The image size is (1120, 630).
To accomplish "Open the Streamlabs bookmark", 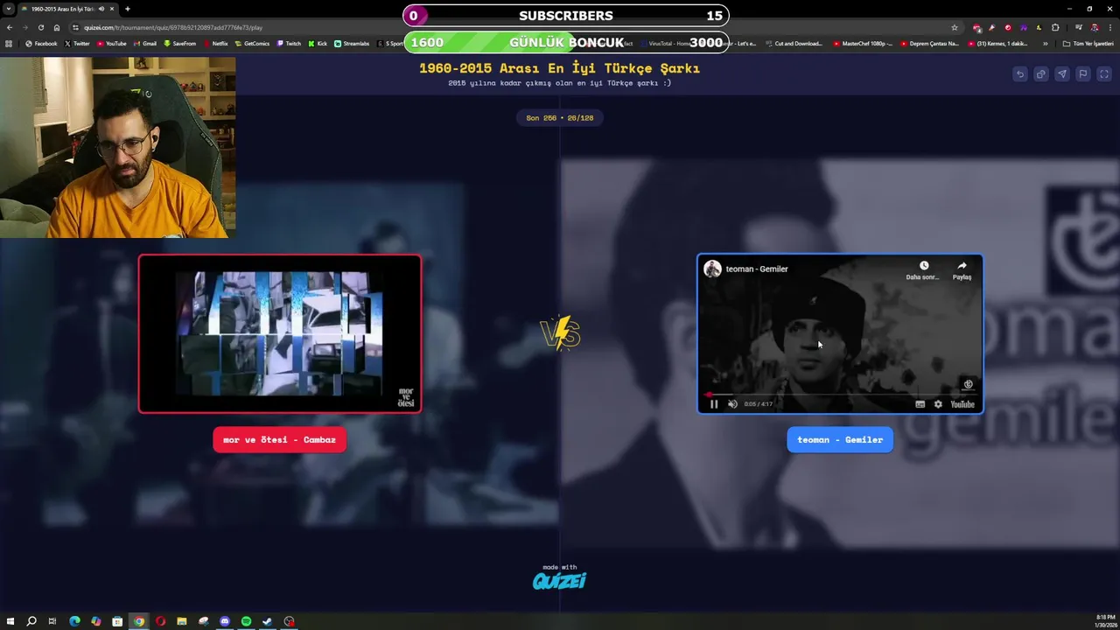I will (352, 43).
